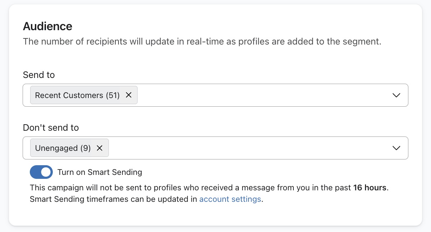Click the Send to field label

tap(39, 75)
